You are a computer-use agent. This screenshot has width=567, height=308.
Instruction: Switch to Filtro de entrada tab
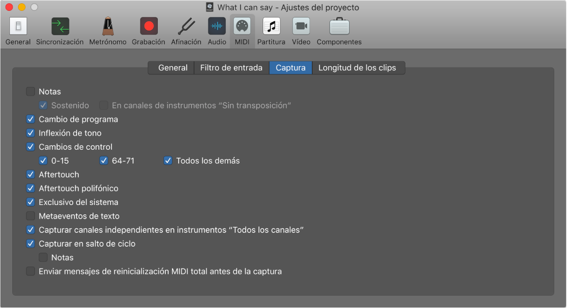pos(231,68)
